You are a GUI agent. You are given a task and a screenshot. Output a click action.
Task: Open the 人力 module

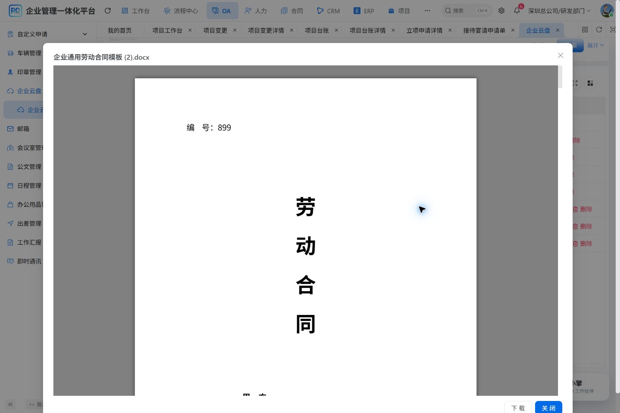pyautogui.click(x=256, y=11)
